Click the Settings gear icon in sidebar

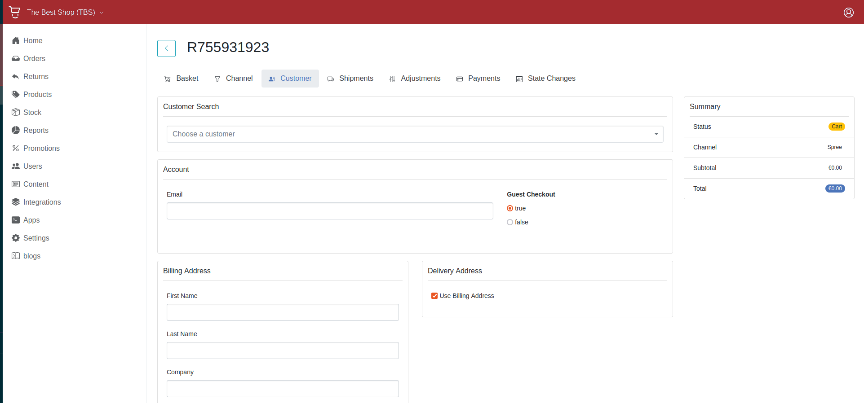click(x=16, y=238)
